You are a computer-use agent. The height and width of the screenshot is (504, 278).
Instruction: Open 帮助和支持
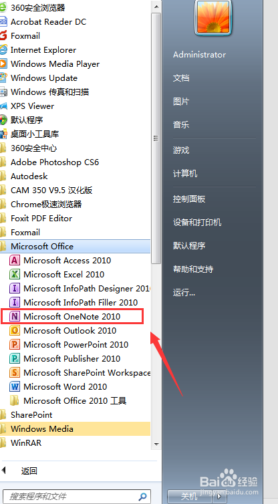click(x=193, y=269)
